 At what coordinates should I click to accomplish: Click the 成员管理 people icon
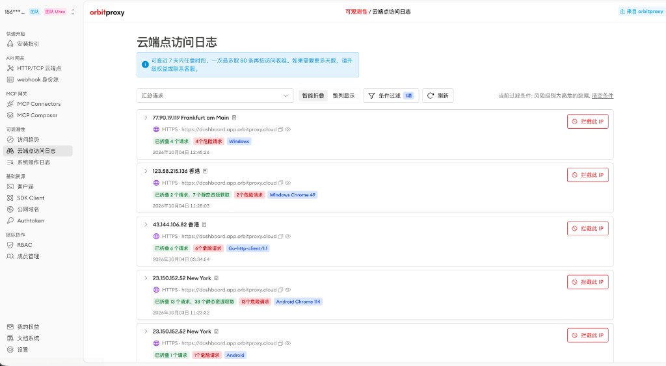point(10,256)
